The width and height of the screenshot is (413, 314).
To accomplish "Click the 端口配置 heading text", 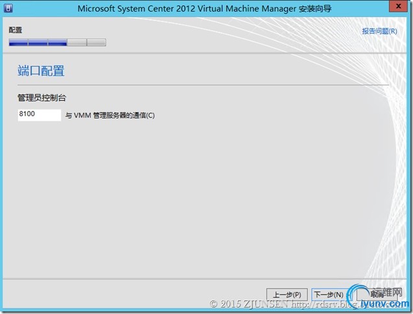I will click(x=41, y=71).
